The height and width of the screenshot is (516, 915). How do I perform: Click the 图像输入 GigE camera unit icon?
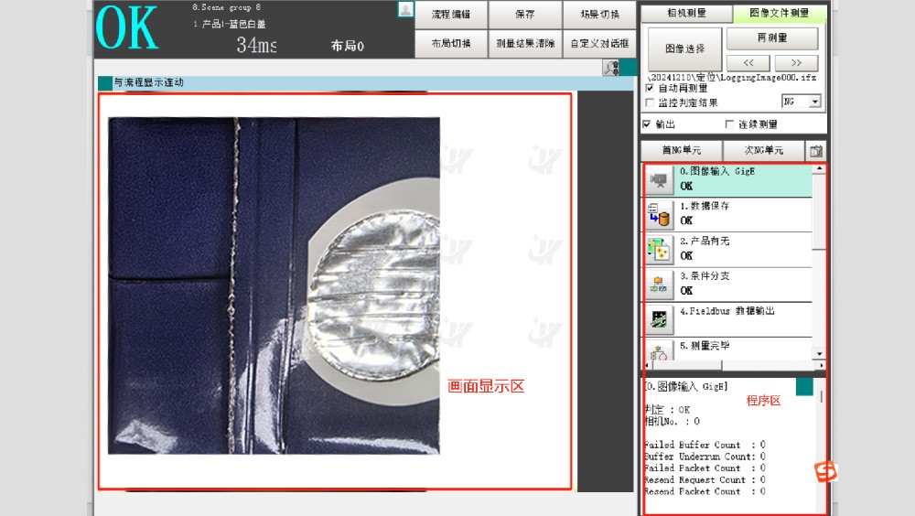pos(659,180)
